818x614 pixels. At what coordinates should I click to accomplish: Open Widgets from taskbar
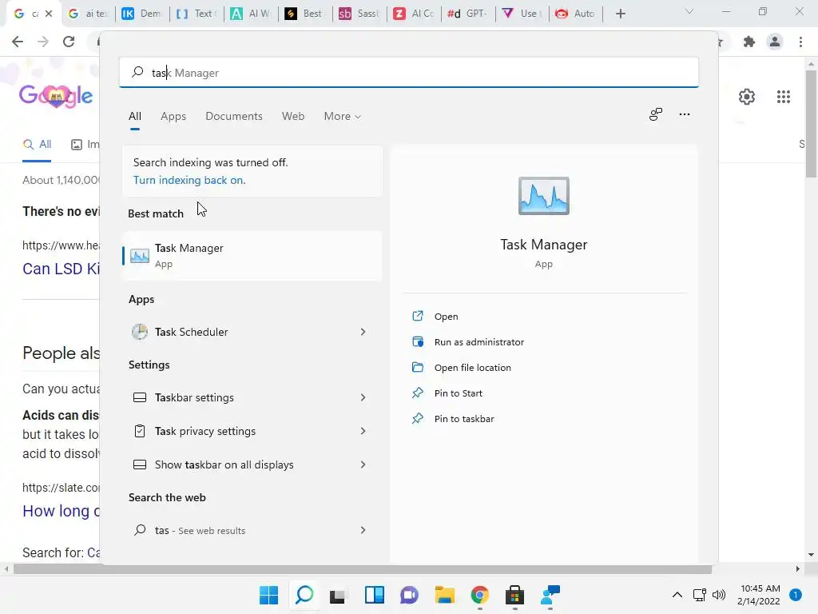coord(374,595)
